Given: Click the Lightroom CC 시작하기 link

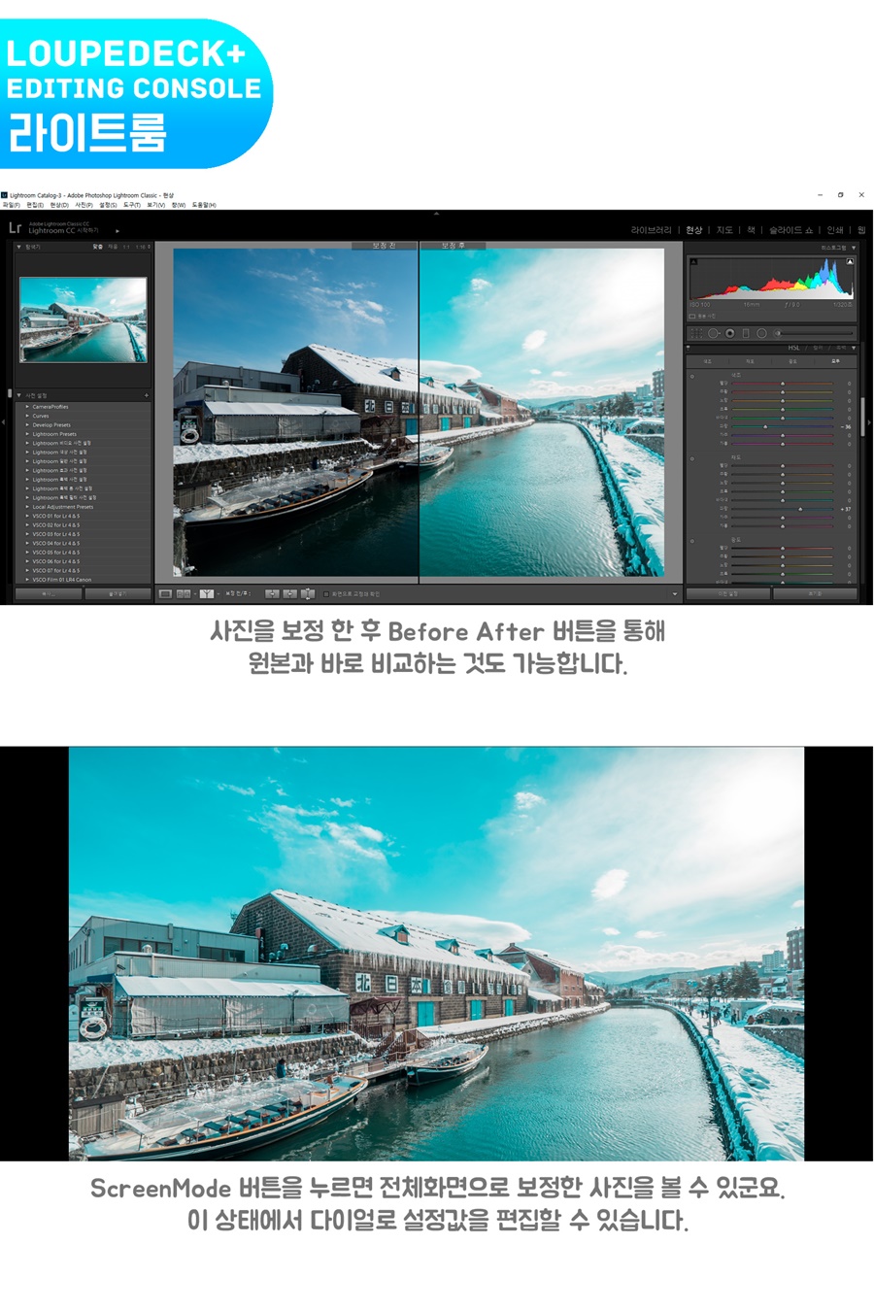Looking at the screenshot, I should click(64, 231).
